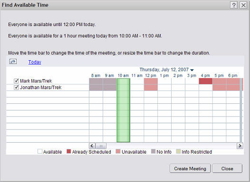Jump to Today link
Viewport: 250px width, 182px height.
pos(35,62)
